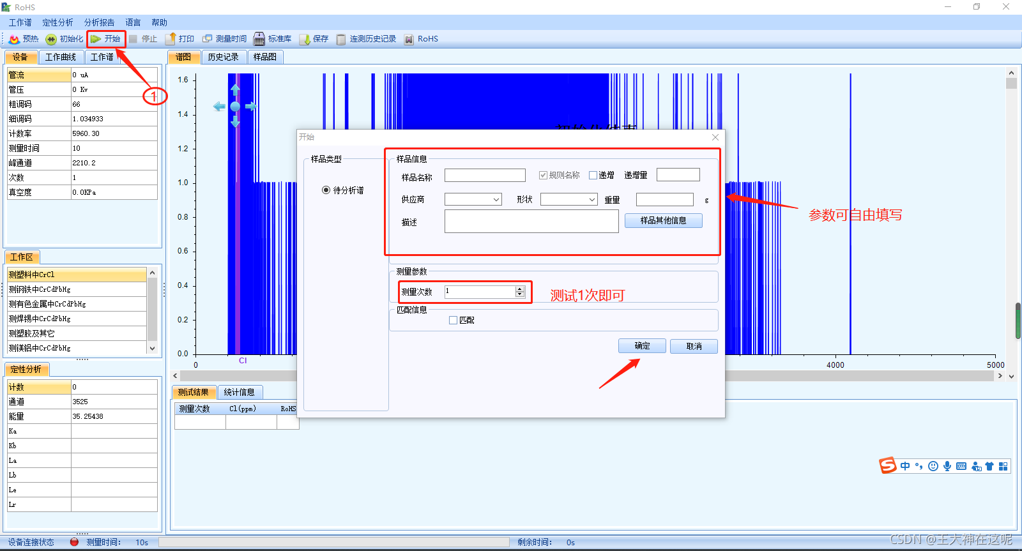Enable the 匹配 checkbox
The image size is (1022, 551).
point(453,320)
